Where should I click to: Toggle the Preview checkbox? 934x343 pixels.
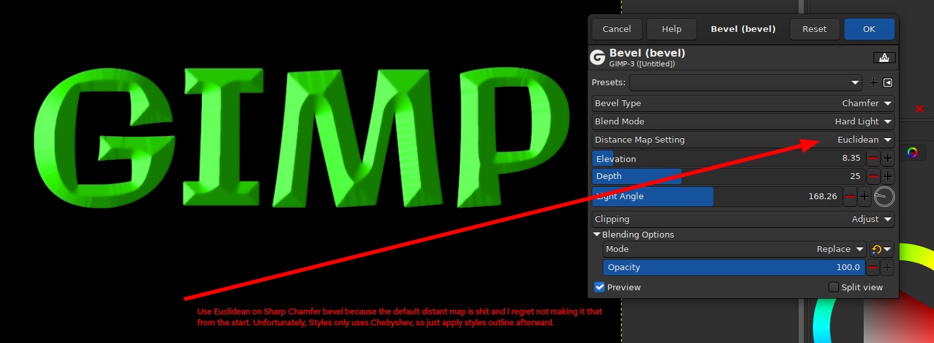618,287
